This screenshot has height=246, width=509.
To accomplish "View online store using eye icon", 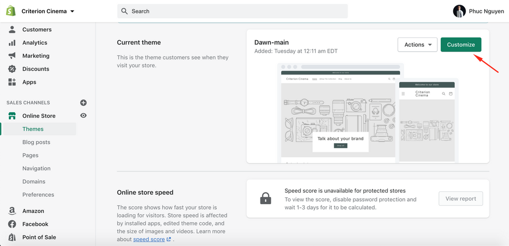I will tap(84, 116).
